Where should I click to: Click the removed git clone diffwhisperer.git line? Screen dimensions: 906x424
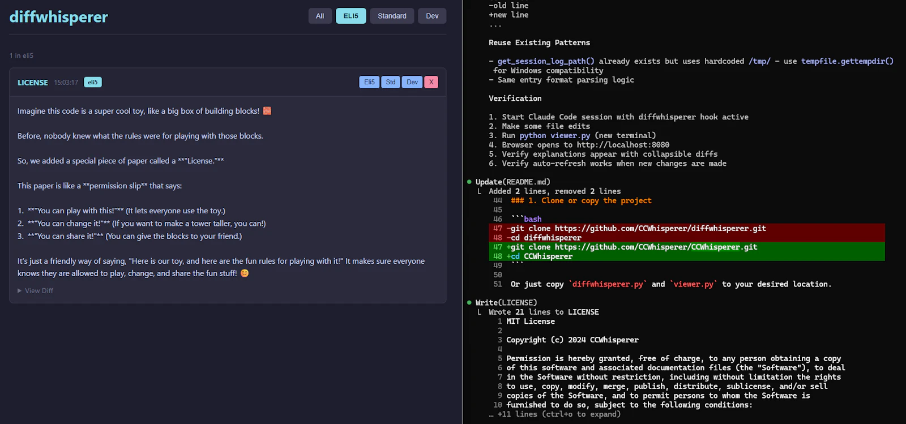pos(686,228)
